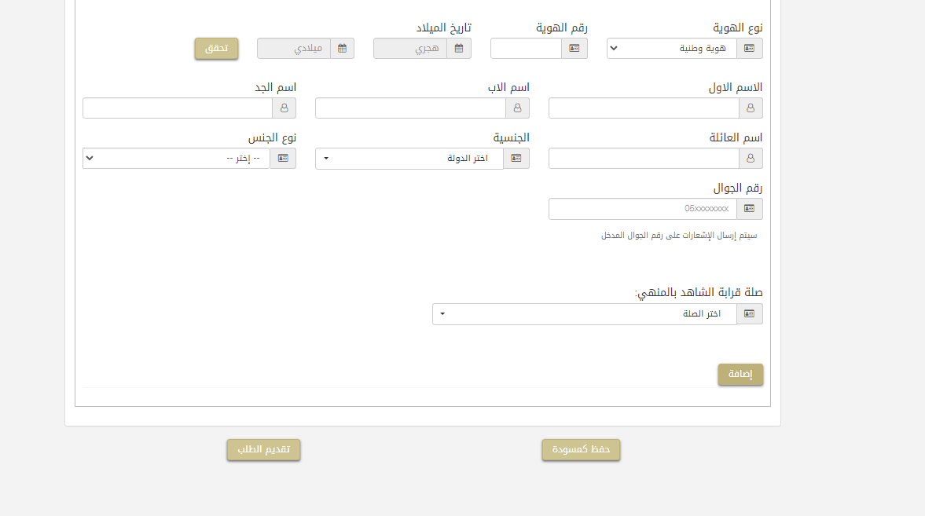Click the person icon beside اسم الجد
The width and height of the screenshot is (925, 516).
[x=284, y=108]
